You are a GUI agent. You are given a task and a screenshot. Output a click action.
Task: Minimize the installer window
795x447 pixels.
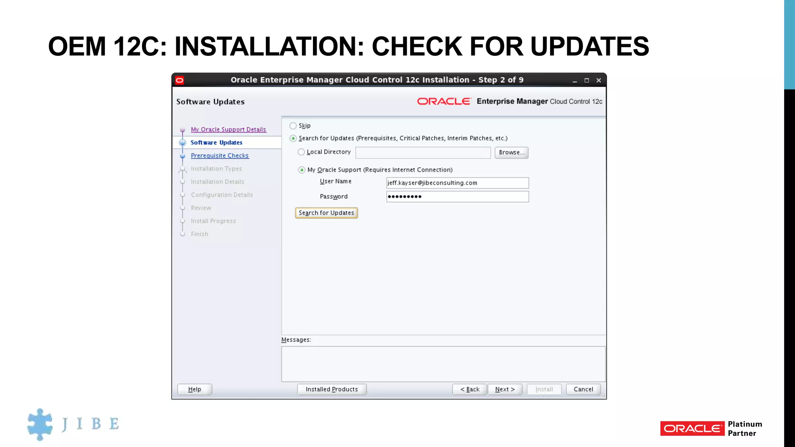click(575, 81)
